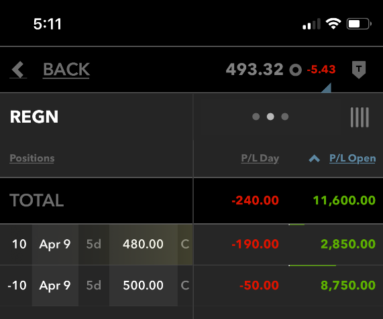Expand the blue triangle under price change
Viewport: 383px width, 319px height.
[x=327, y=88]
